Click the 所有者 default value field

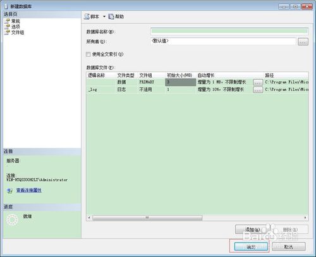pyautogui.click(x=223, y=41)
